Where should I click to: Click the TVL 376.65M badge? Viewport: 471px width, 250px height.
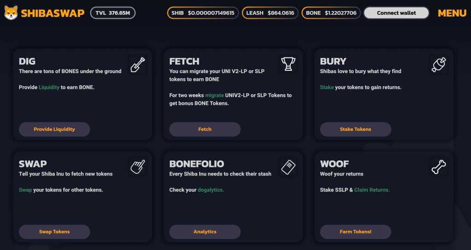(x=113, y=13)
